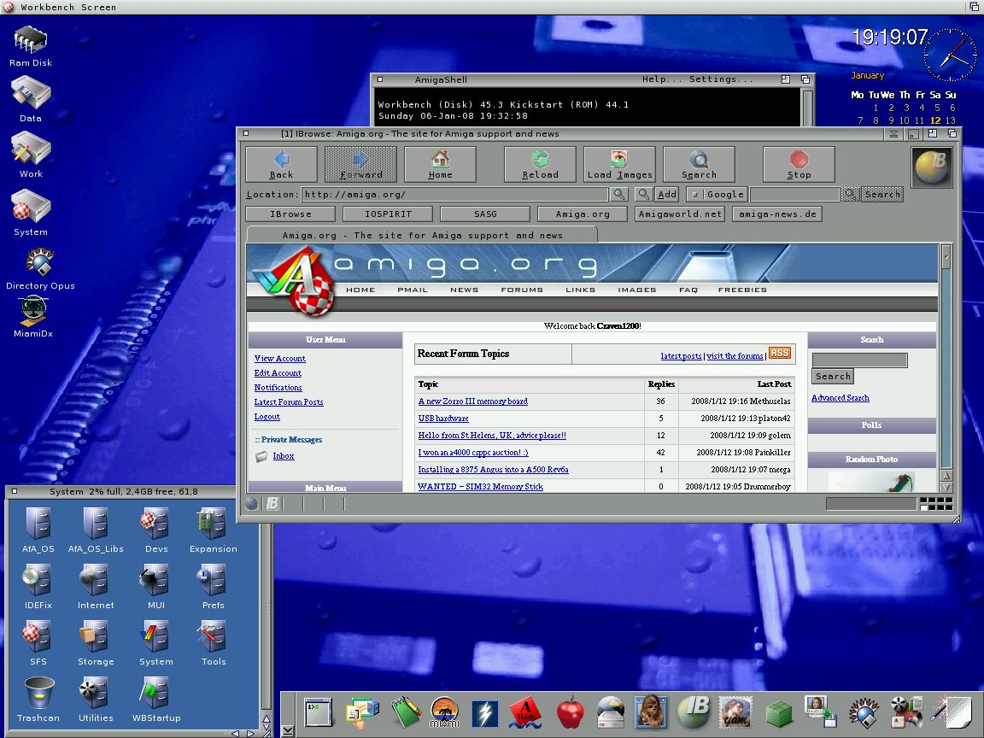Viewport: 984px width, 738px height.
Task: Go to Home page in IBrowse
Action: coord(440,164)
